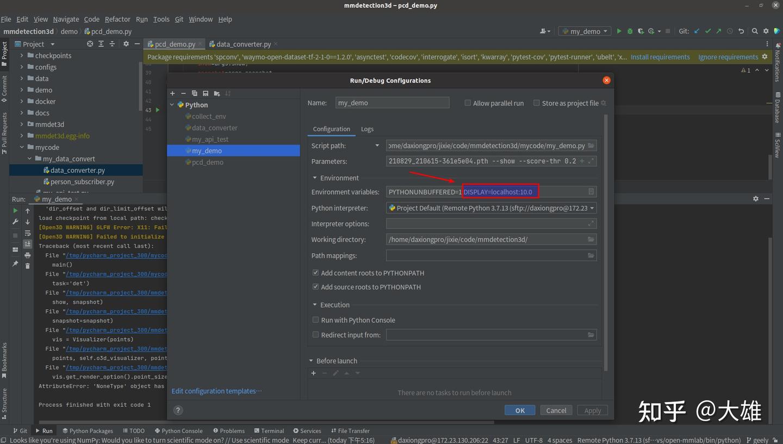Image resolution: width=783 pixels, height=444 pixels.
Task: Click Save Configuration disk icon
Action: point(206,93)
